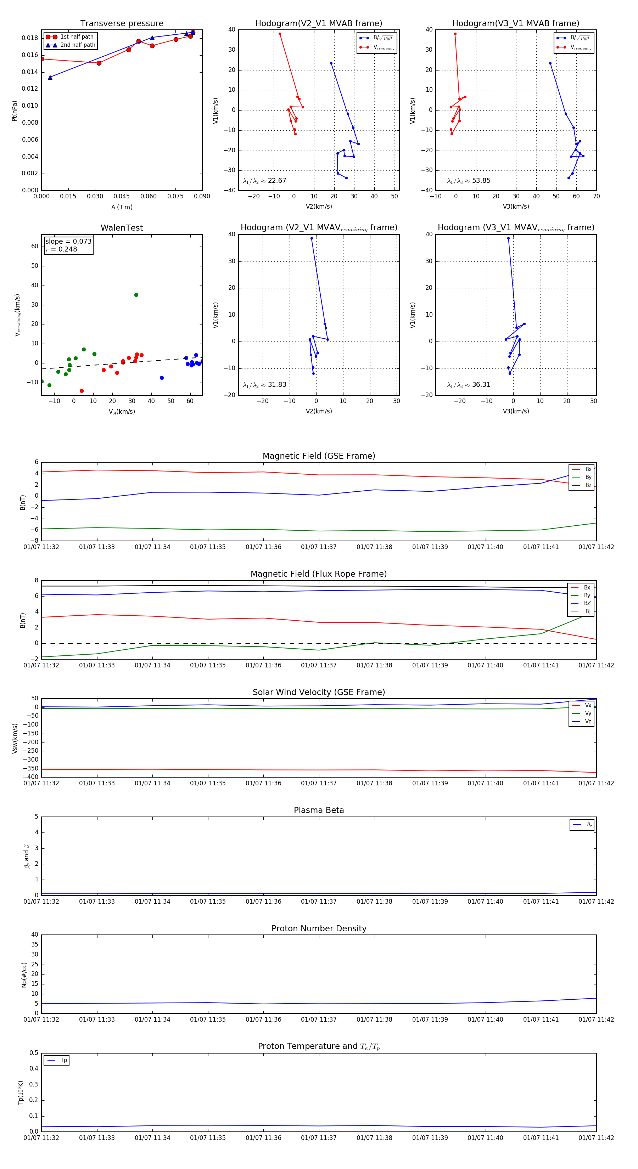Click the green outlier point in WalenTest plot

click(x=136, y=295)
